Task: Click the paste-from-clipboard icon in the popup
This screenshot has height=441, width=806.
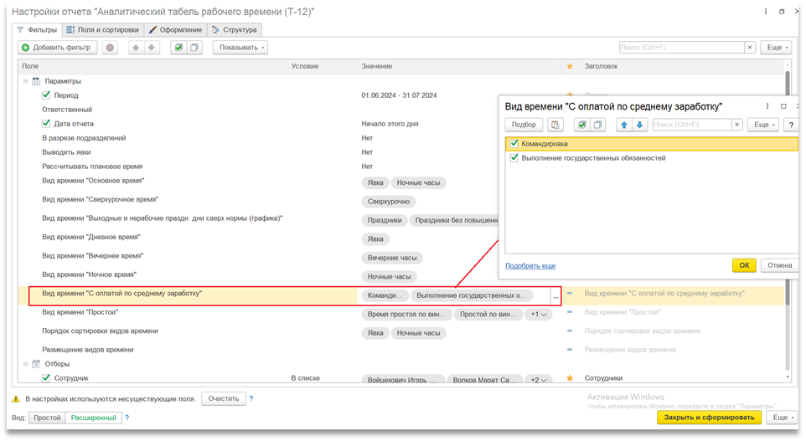Action: 555,125
